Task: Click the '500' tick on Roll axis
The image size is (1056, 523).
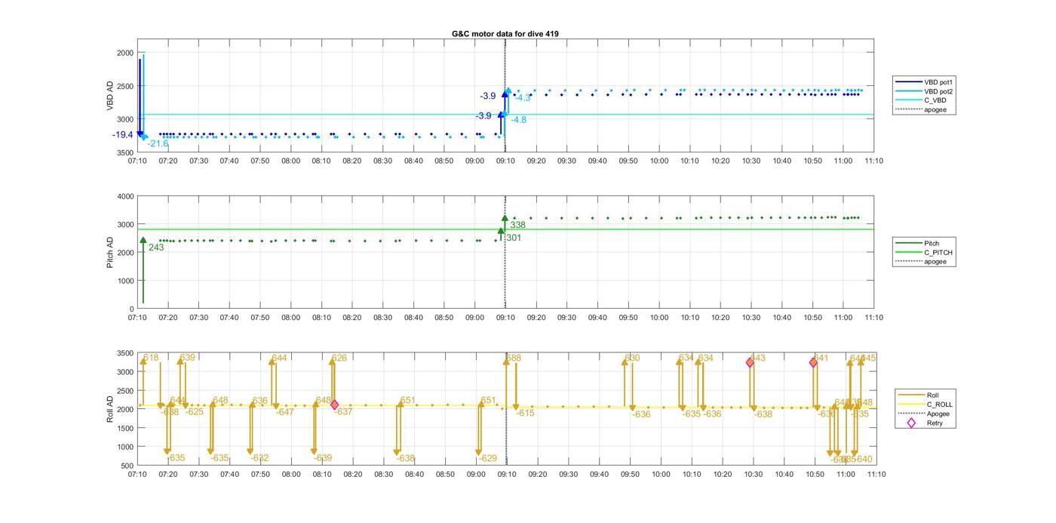Action: [x=127, y=466]
